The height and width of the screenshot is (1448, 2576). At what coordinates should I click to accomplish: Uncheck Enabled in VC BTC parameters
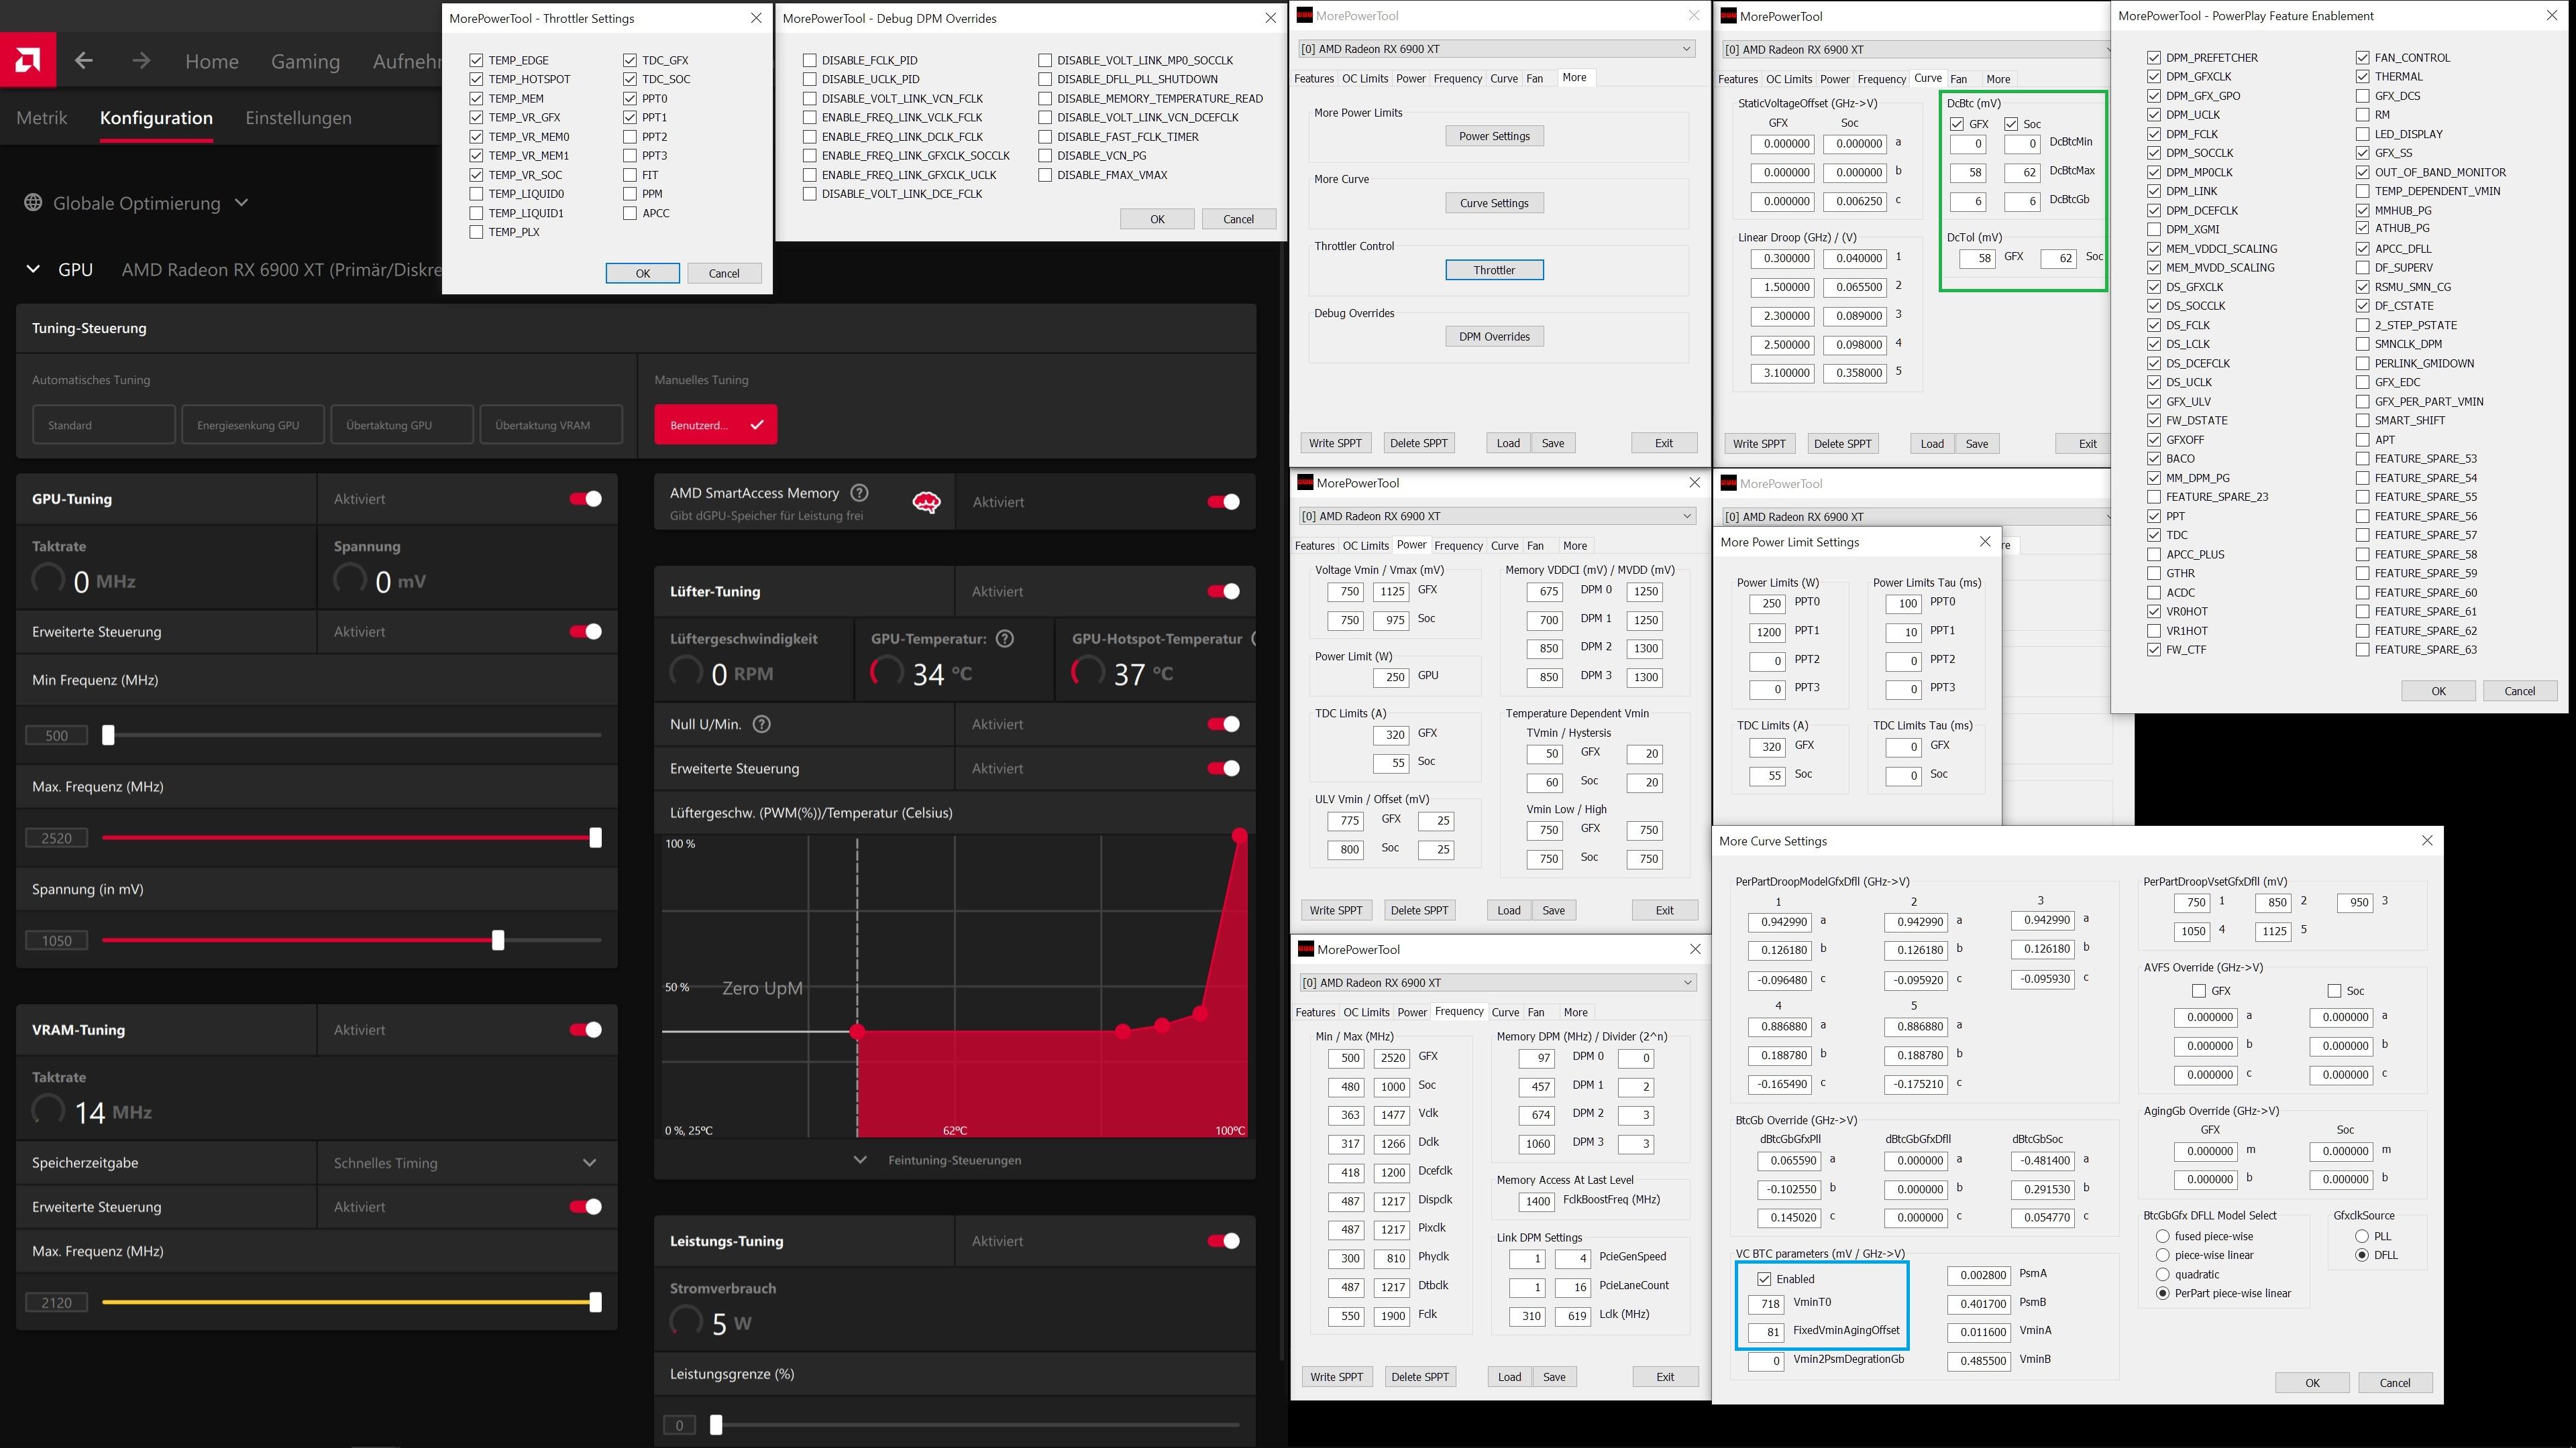point(1764,1279)
